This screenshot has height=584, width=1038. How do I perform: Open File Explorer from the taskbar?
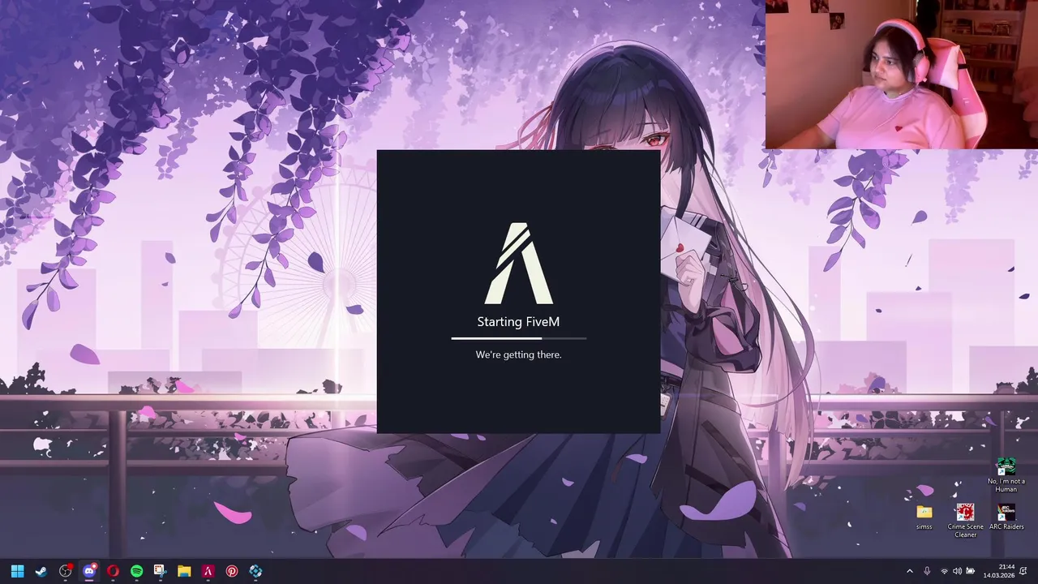184,571
